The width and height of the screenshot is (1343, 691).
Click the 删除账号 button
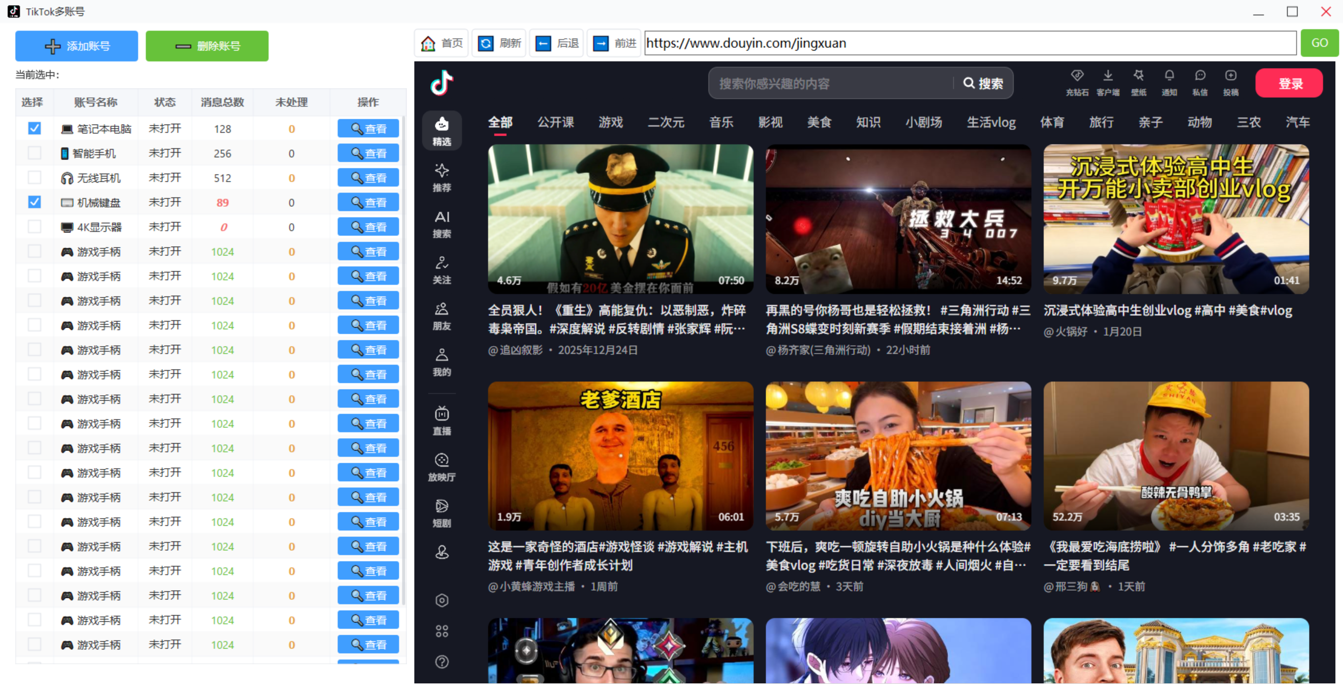[207, 46]
